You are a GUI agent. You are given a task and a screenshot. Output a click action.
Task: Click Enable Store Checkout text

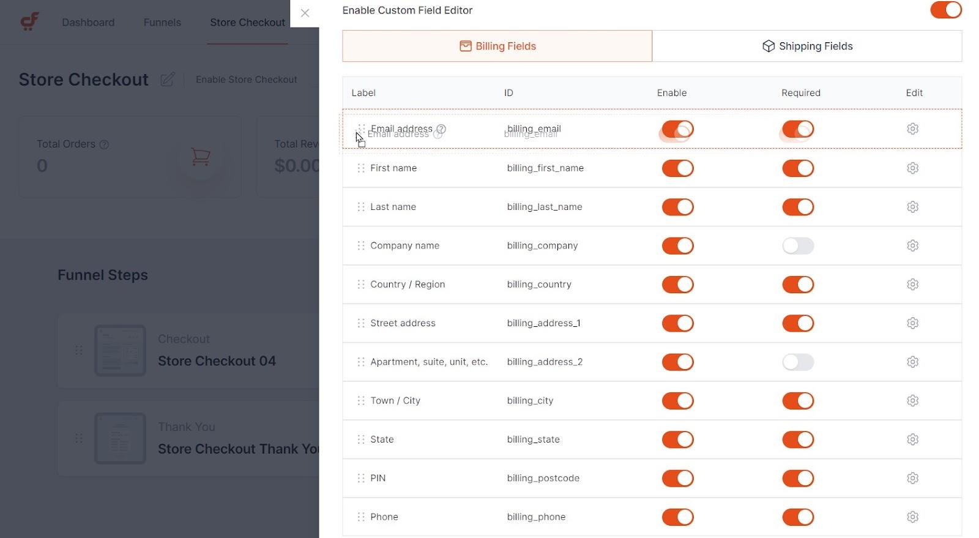[247, 80]
